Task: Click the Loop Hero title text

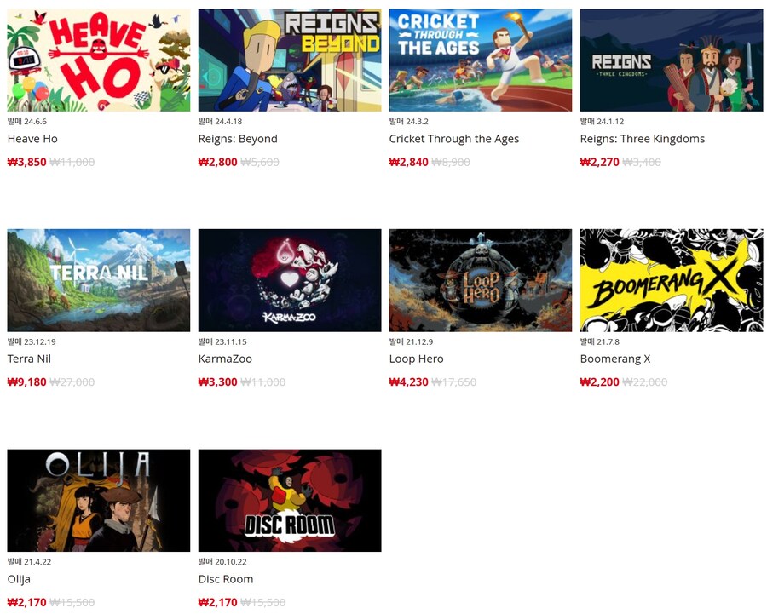Action: click(x=416, y=359)
